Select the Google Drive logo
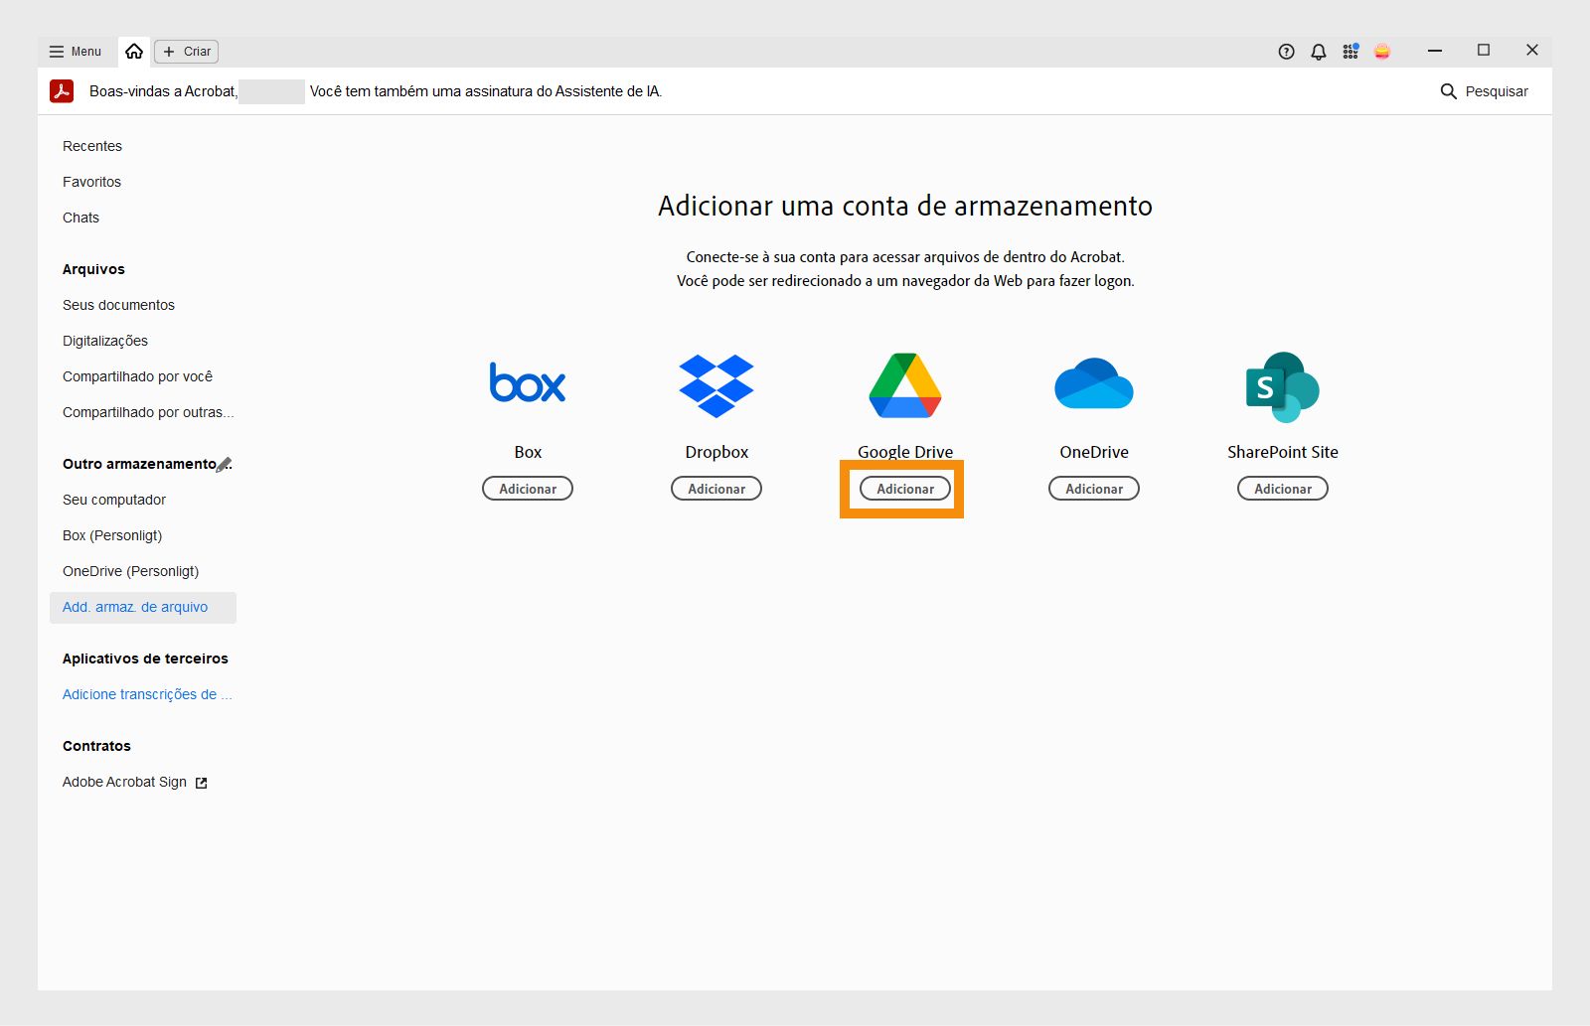1590x1026 pixels. pyautogui.click(x=903, y=384)
